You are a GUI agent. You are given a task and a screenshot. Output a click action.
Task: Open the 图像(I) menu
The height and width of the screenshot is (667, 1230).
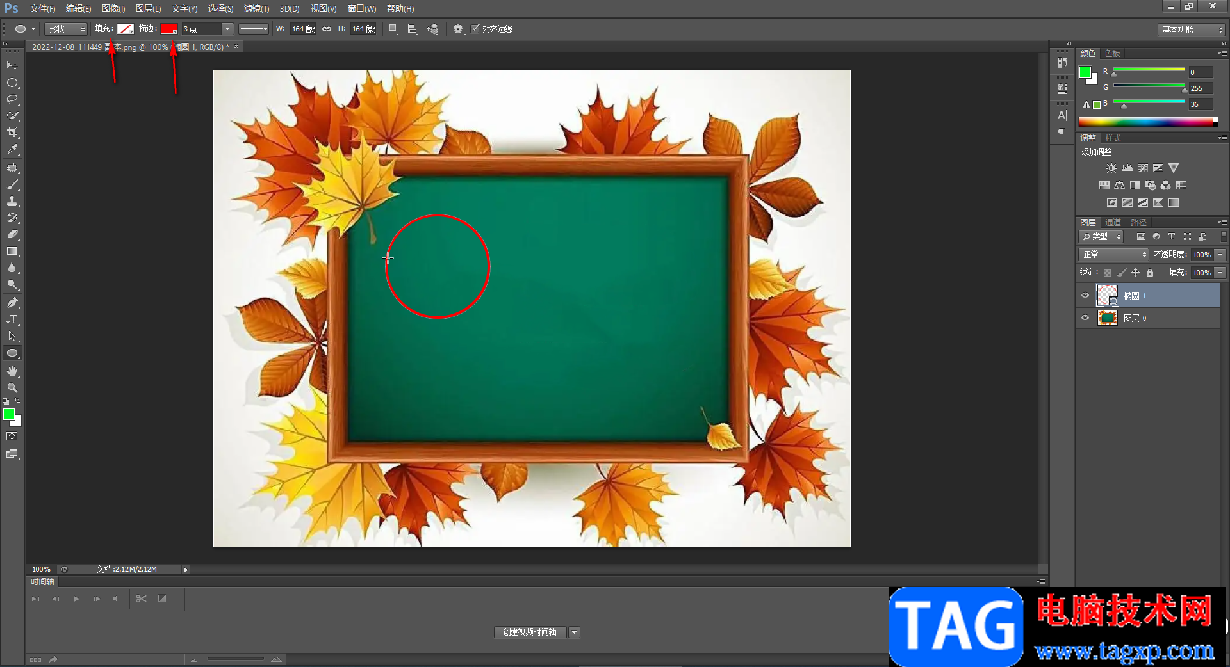[x=113, y=8]
